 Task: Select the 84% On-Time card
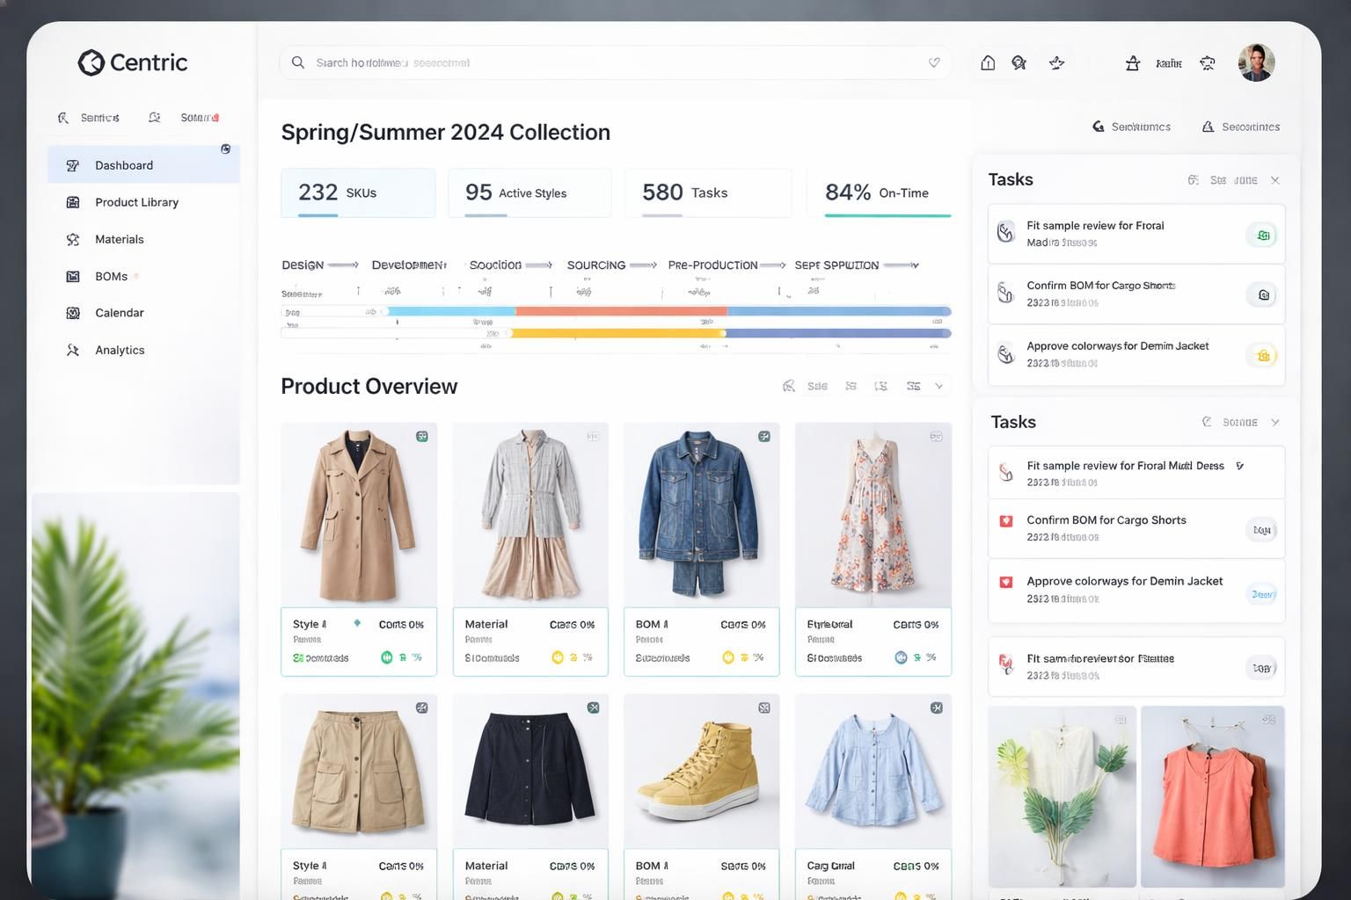(x=879, y=192)
